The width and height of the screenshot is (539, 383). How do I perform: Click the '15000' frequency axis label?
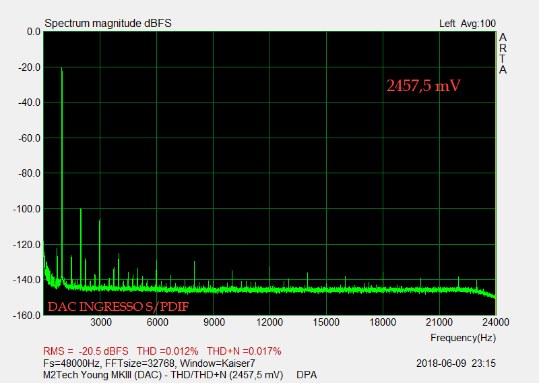tap(326, 322)
